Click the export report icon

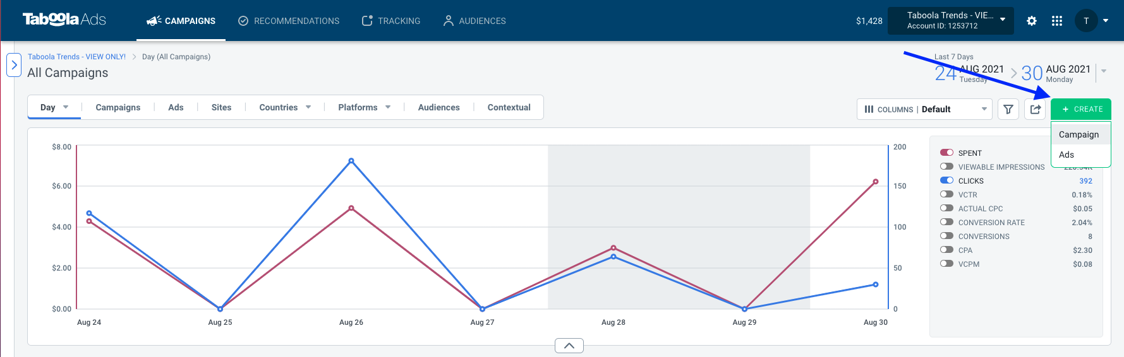click(1035, 109)
